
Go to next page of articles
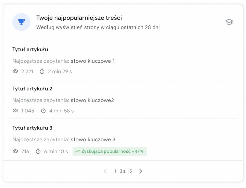click(141, 171)
